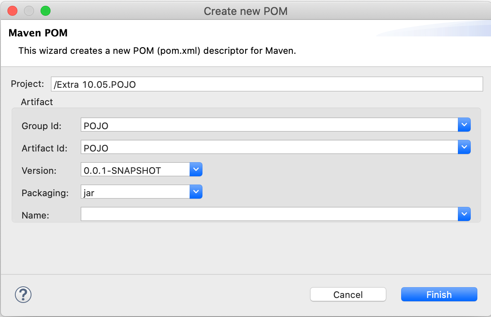
Task: Click the 'Version:' label
Action: [39, 171]
